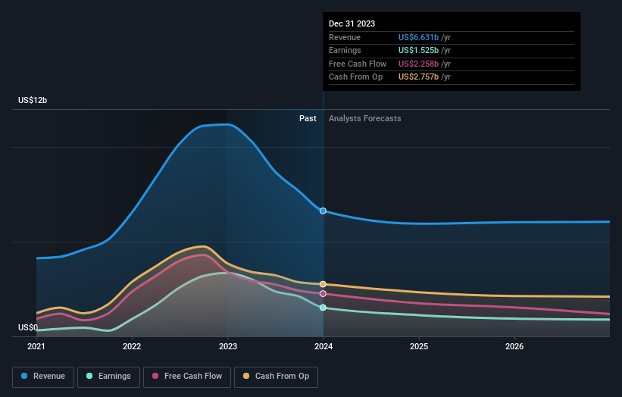Click the US$1.525b earnings value
Image resolution: width=622 pixels, height=397 pixels.
[x=418, y=50]
